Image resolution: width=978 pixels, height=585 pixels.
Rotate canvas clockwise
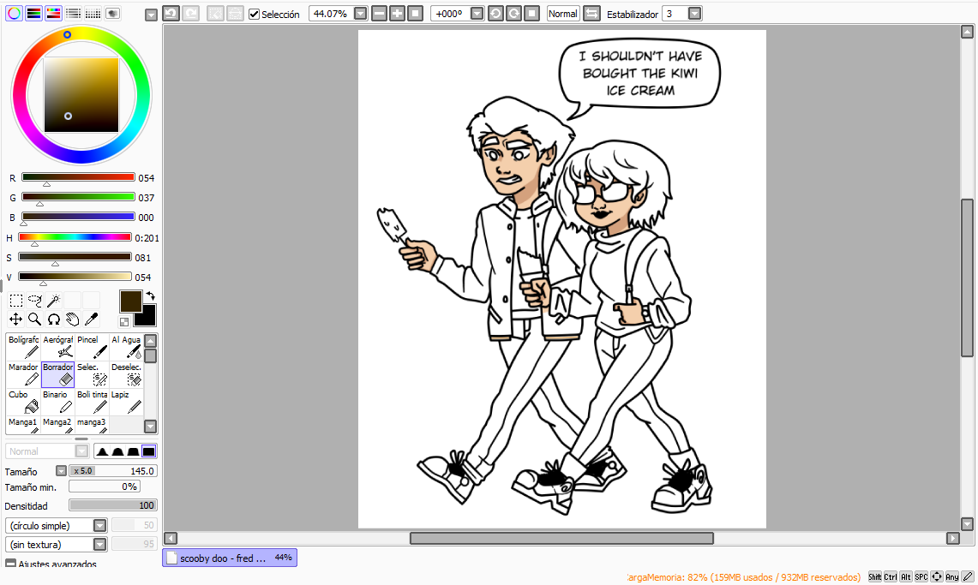pyautogui.click(x=513, y=14)
